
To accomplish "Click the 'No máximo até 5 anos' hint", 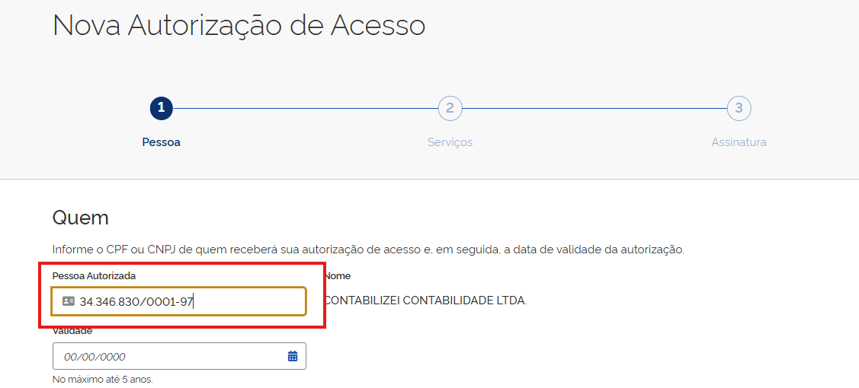I will (102, 379).
